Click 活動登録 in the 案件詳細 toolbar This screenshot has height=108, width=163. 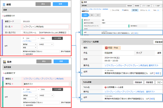tap(130, 6)
